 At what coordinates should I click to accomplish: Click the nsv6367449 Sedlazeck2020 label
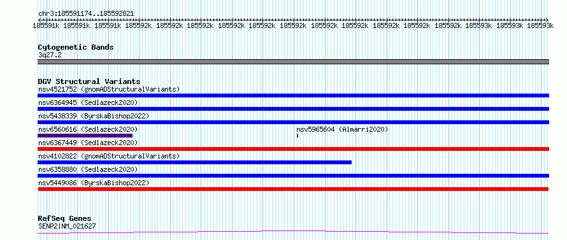(x=88, y=143)
